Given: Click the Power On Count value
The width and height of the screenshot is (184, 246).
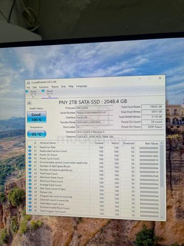Looking at the screenshot, I should pyautogui.click(x=152, y=122).
